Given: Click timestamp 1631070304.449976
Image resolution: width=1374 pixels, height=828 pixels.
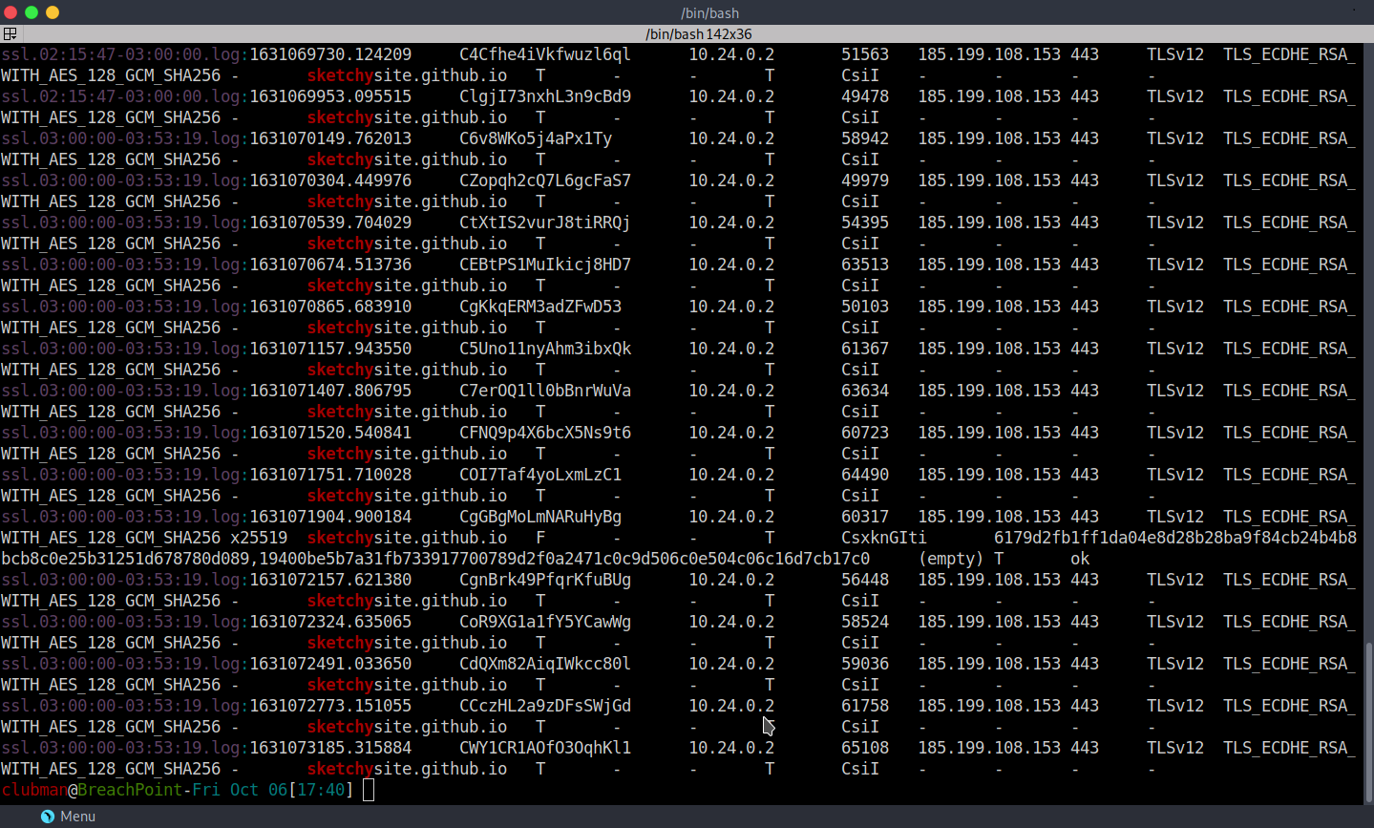Looking at the screenshot, I should [330, 180].
